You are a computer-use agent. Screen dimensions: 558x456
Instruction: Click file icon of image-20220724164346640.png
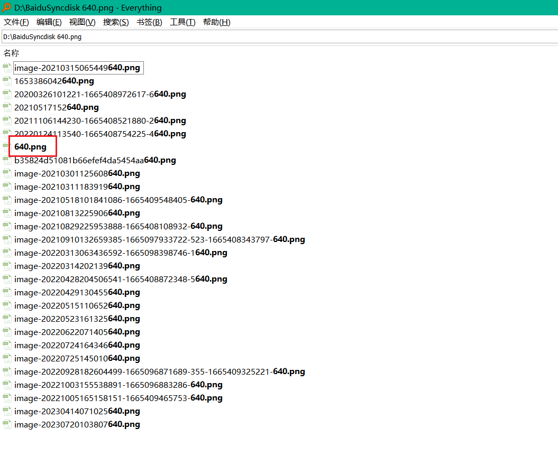(x=7, y=345)
